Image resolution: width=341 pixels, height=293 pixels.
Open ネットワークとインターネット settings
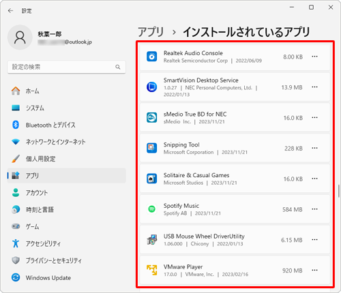click(x=66, y=142)
